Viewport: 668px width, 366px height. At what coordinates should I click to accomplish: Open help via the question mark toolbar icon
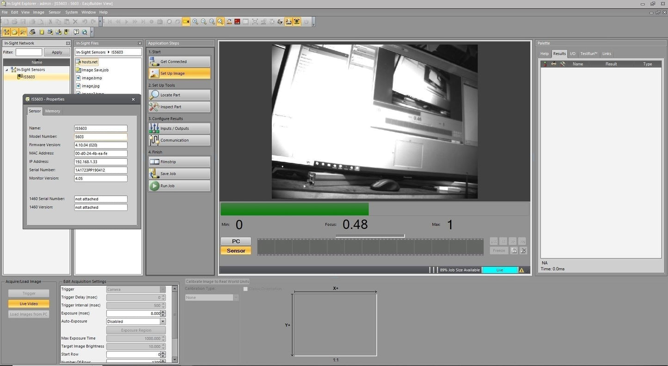[x=77, y=32]
